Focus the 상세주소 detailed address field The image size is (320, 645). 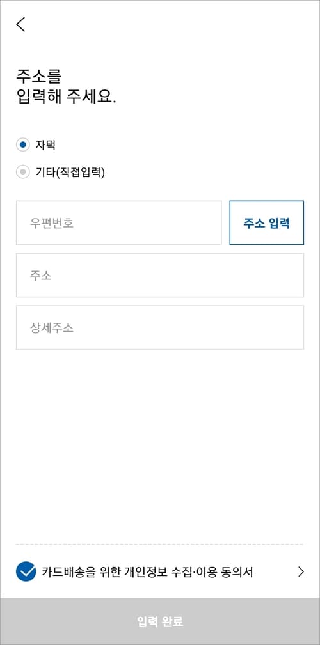tap(160, 327)
